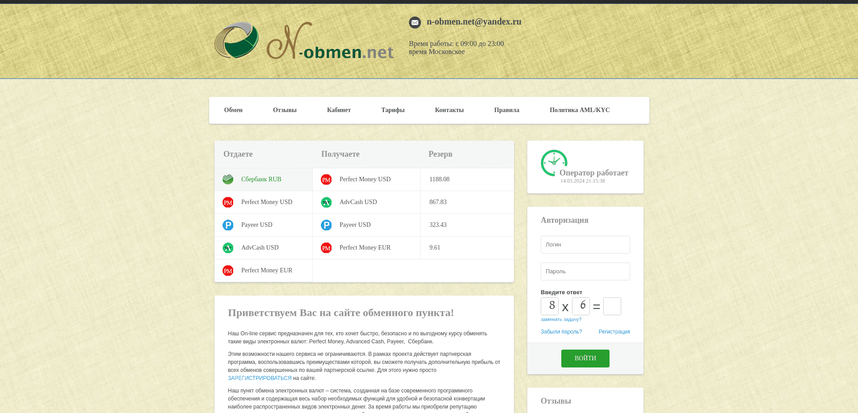858x413 pixels.
Task: Click the AdvCash USD icon in Получаете column
Action: tap(326, 202)
